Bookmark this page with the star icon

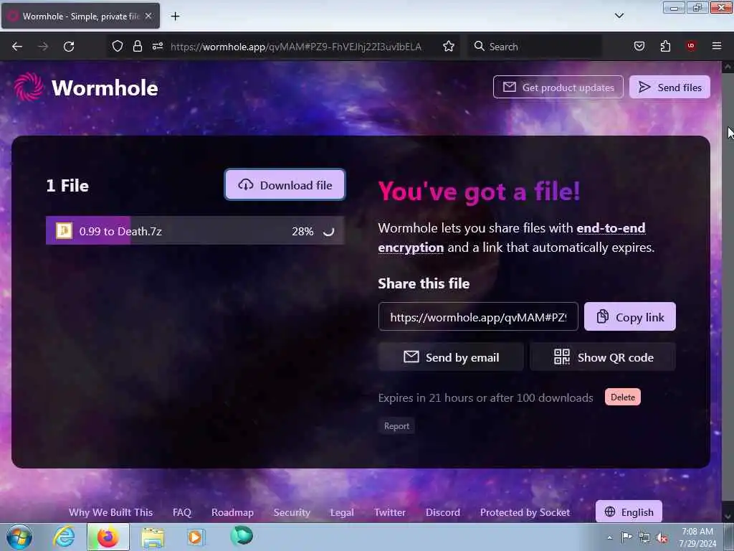coord(449,46)
